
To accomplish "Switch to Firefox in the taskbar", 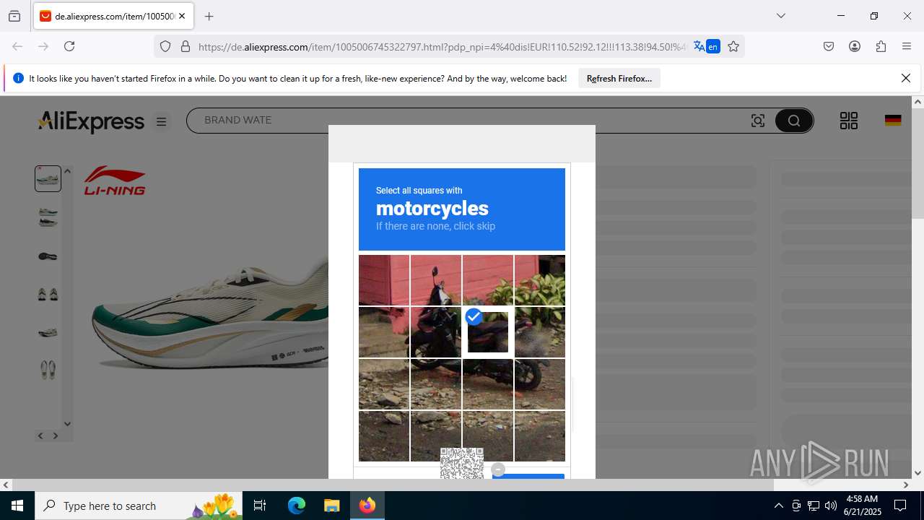I will (x=367, y=506).
